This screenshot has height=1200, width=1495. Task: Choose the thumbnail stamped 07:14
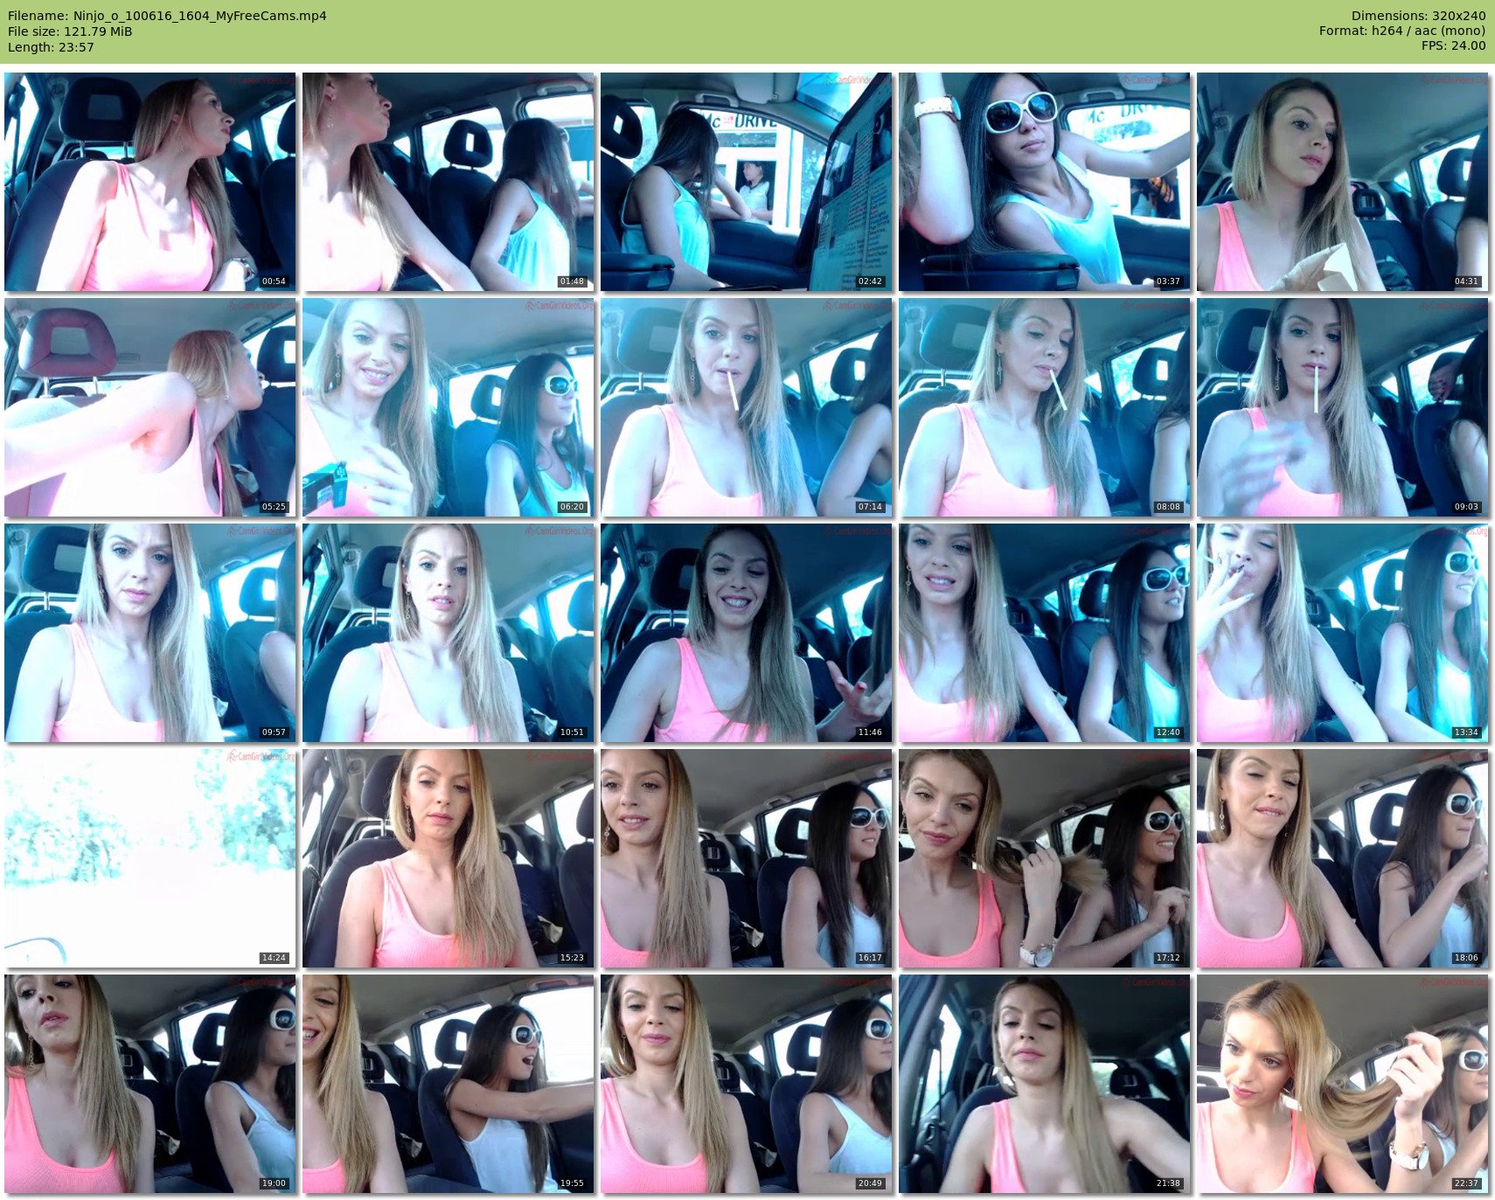(x=746, y=407)
